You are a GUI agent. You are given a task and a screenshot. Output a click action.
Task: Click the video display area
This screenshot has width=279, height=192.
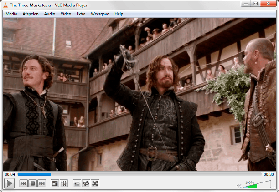(139, 94)
